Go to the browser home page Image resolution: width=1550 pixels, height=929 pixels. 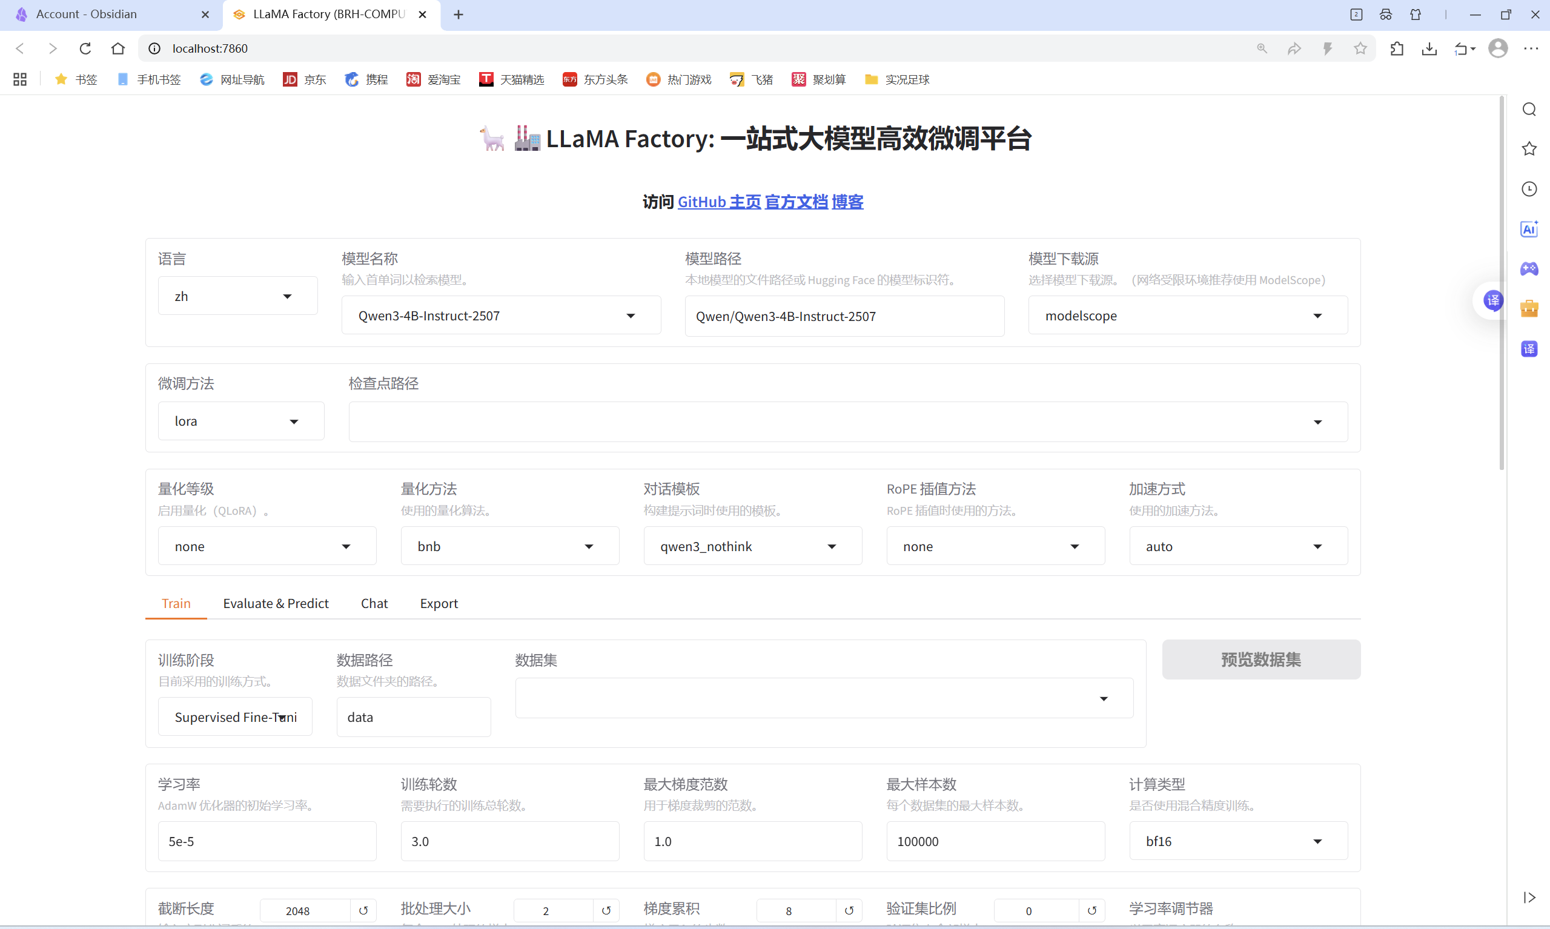pyautogui.click(x=118, y=48)
